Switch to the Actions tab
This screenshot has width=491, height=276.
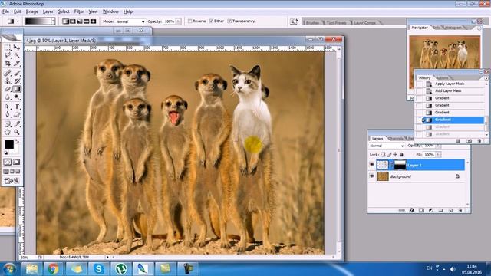tap(442, 78)
